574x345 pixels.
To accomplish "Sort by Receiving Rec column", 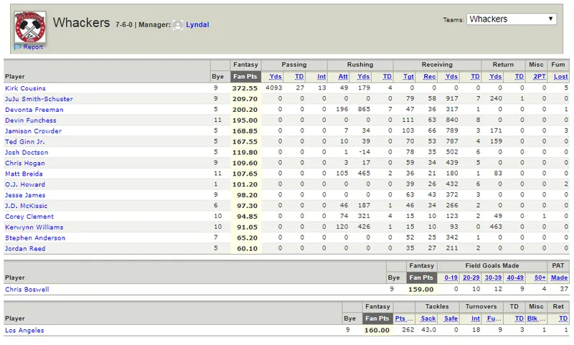I will (x=429, y=77).
